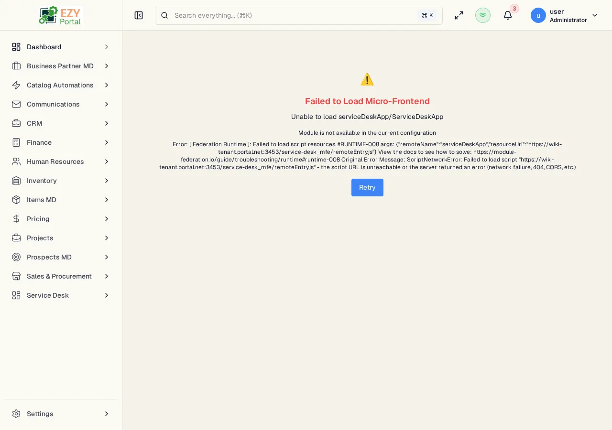This screenshot has height=430, width=612.
Task: Expand Business Partner MD chevron
Action: click(107, 66)
